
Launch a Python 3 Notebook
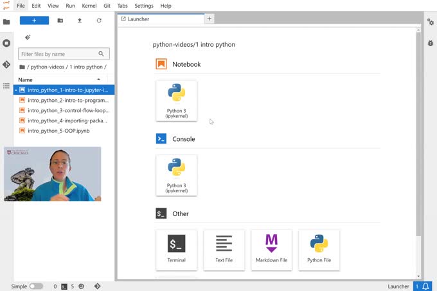click(x=176, y=100)
